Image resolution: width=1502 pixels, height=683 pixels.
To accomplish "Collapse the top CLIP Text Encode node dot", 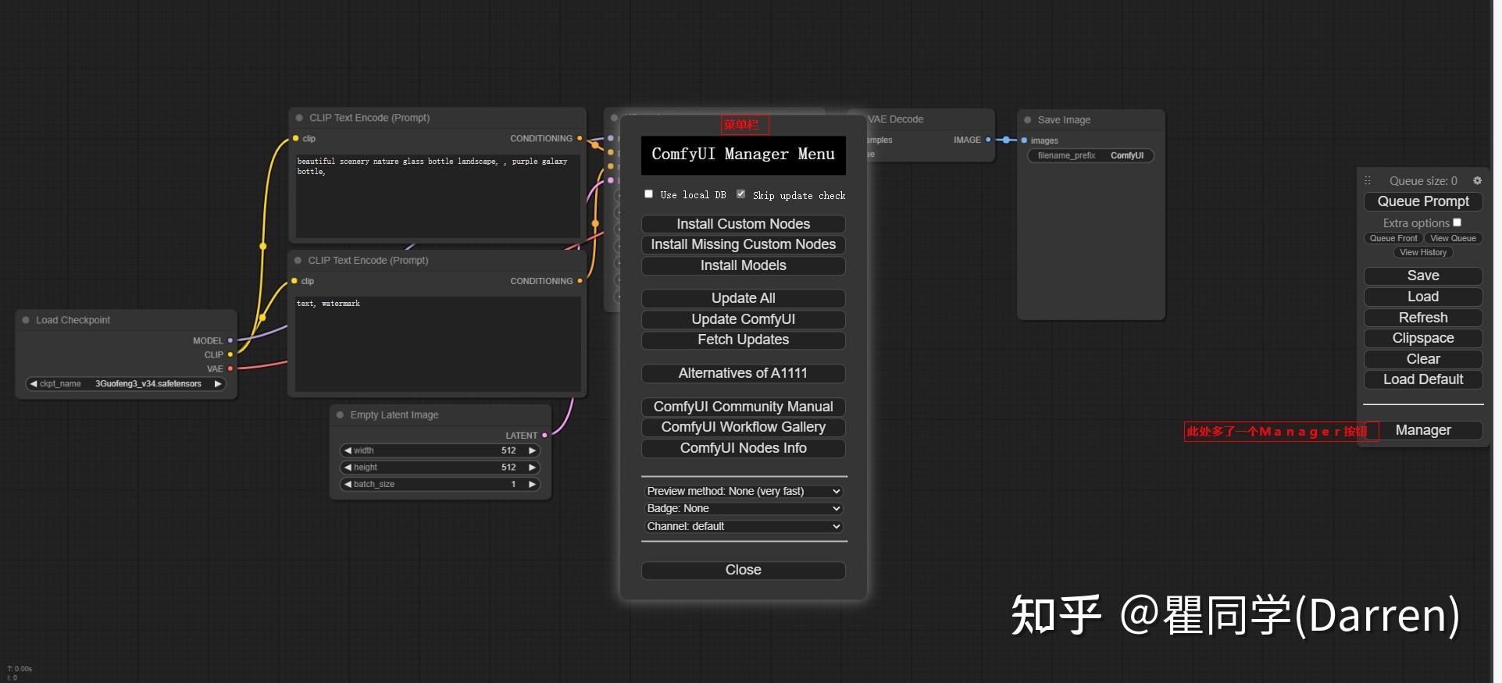I will pyautogui.click(x=299, y=118).
